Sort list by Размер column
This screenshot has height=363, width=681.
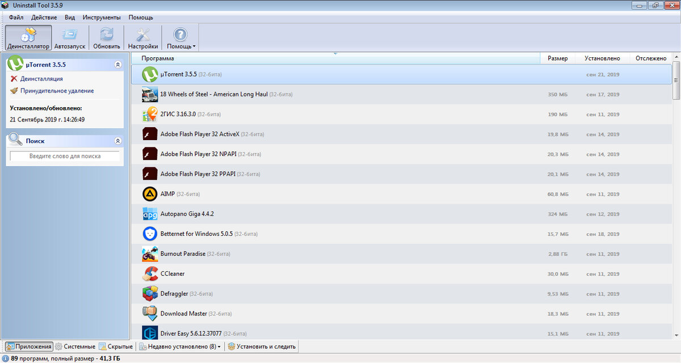pos(557,58)
